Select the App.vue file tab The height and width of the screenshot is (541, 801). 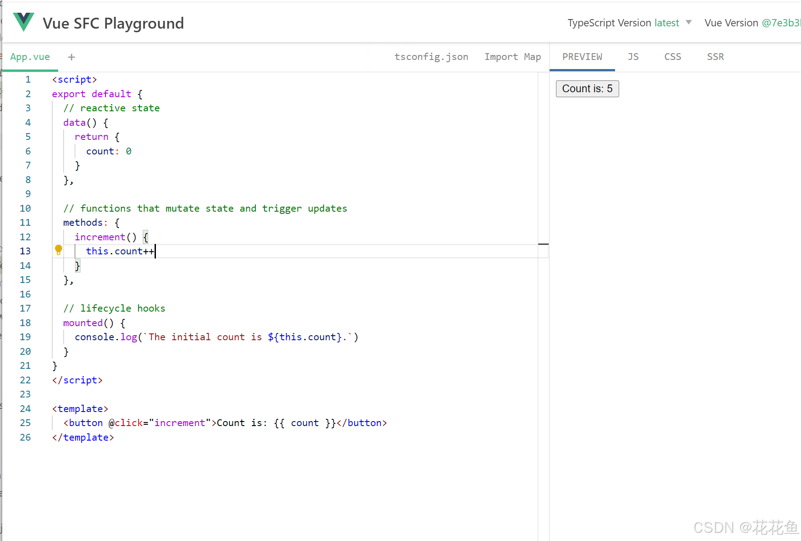[x=30, y=57]
